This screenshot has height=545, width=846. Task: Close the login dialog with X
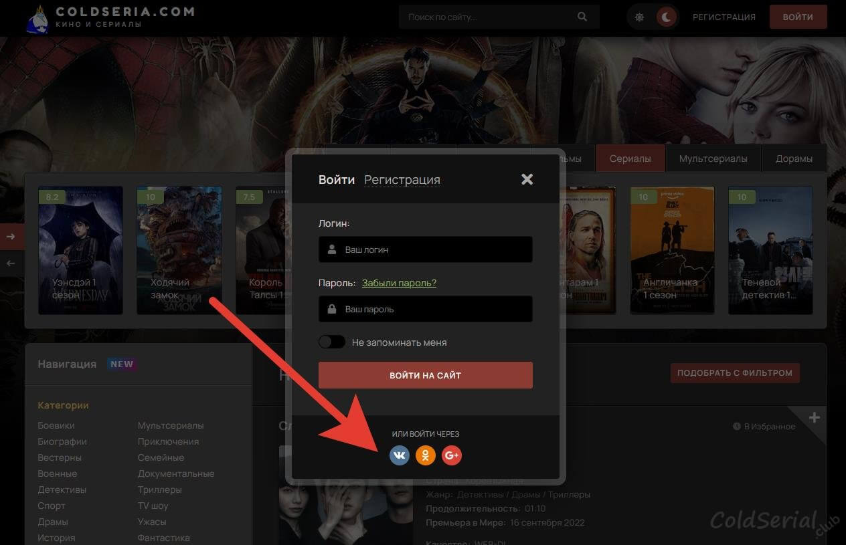click(527, 179)
